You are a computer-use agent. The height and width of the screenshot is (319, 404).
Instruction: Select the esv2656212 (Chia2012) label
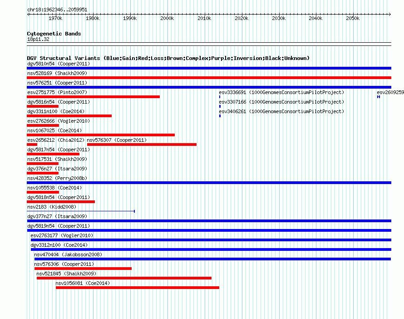56,140
